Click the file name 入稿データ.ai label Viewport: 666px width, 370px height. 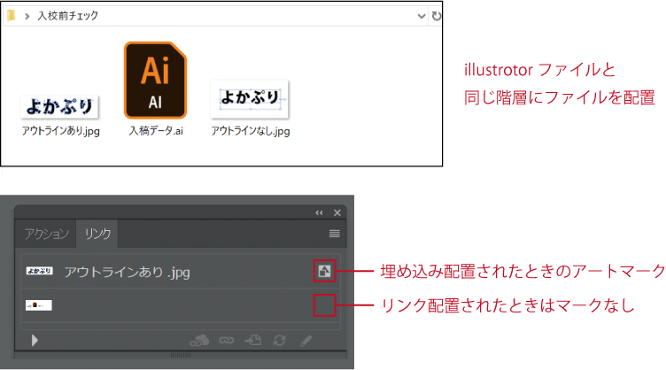coord(156,131)
